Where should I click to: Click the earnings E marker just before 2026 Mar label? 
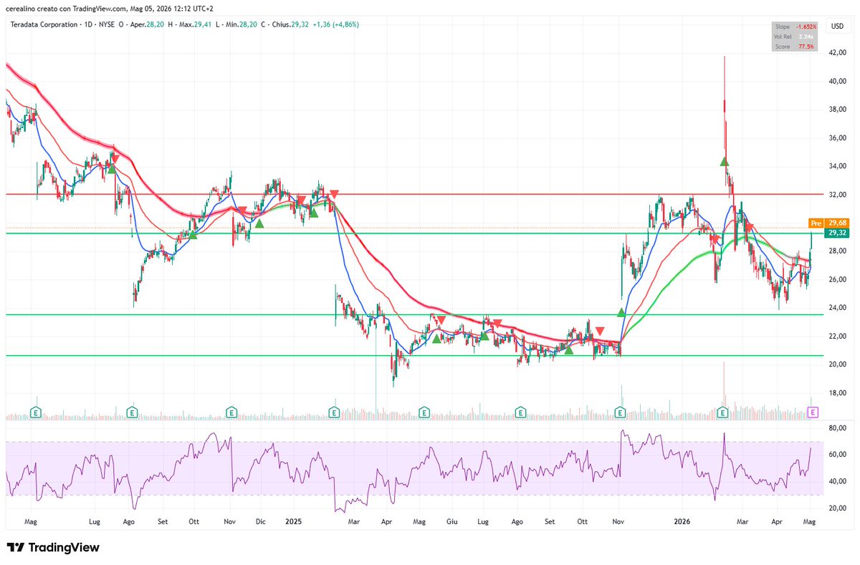coord(723,412)
